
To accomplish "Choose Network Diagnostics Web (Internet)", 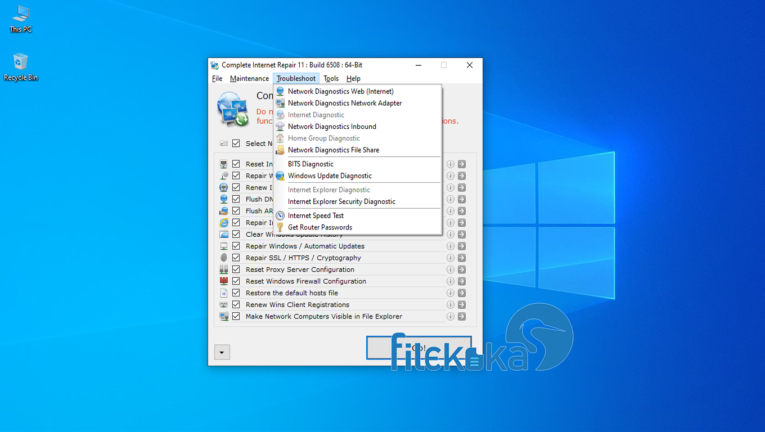I will (x=358, y=91).
